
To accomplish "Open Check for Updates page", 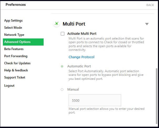I will coord(17,63).
